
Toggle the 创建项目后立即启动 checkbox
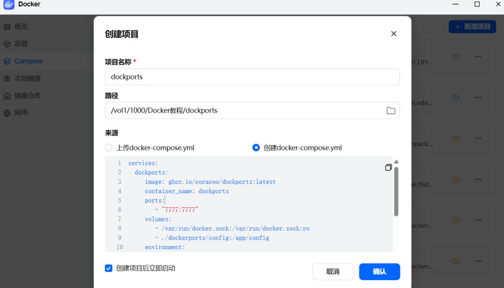click(109, 268)
